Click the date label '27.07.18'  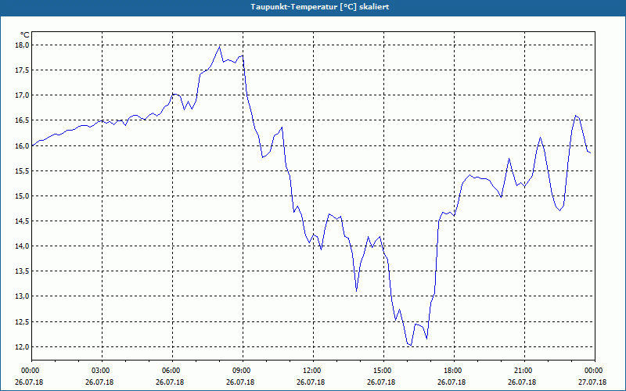(592, 382)
